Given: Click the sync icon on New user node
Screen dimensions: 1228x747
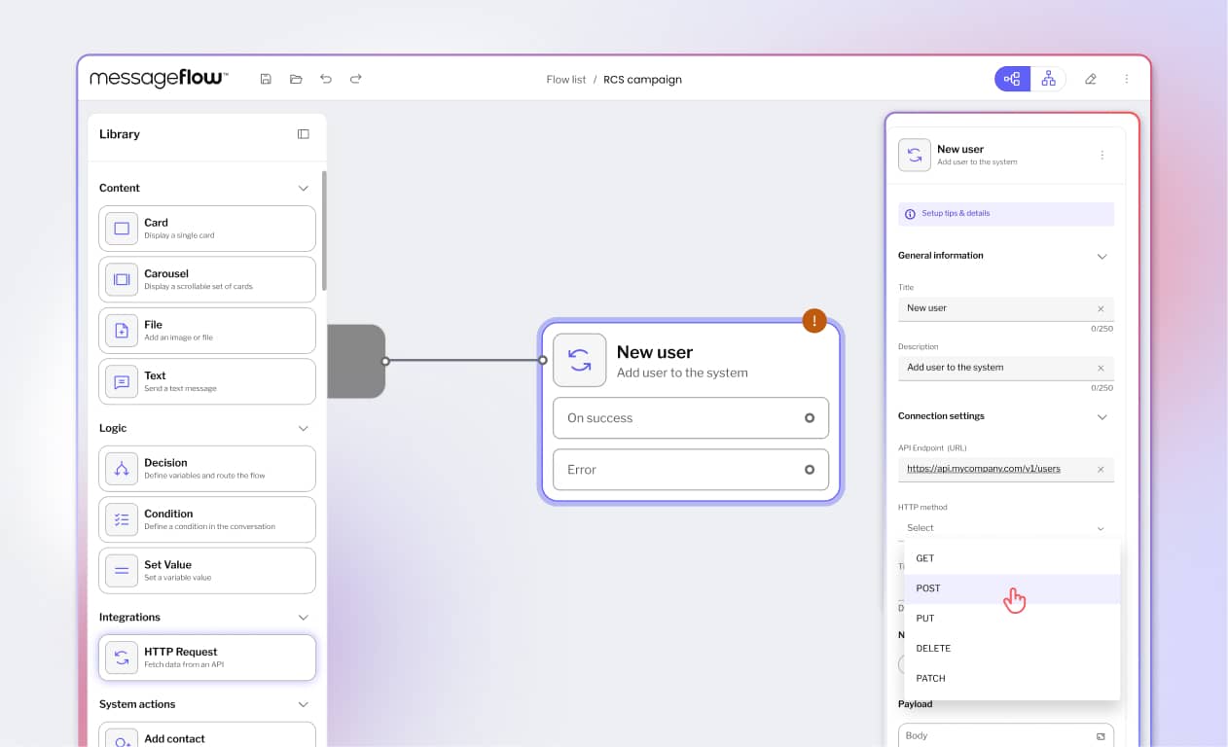Looking at the screenshot, I should tap(580, 361).
